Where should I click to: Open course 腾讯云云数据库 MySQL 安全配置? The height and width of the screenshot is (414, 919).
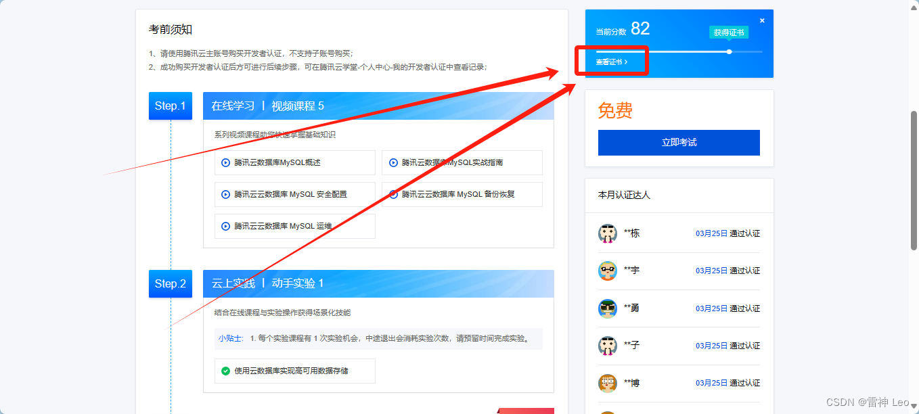294,194
